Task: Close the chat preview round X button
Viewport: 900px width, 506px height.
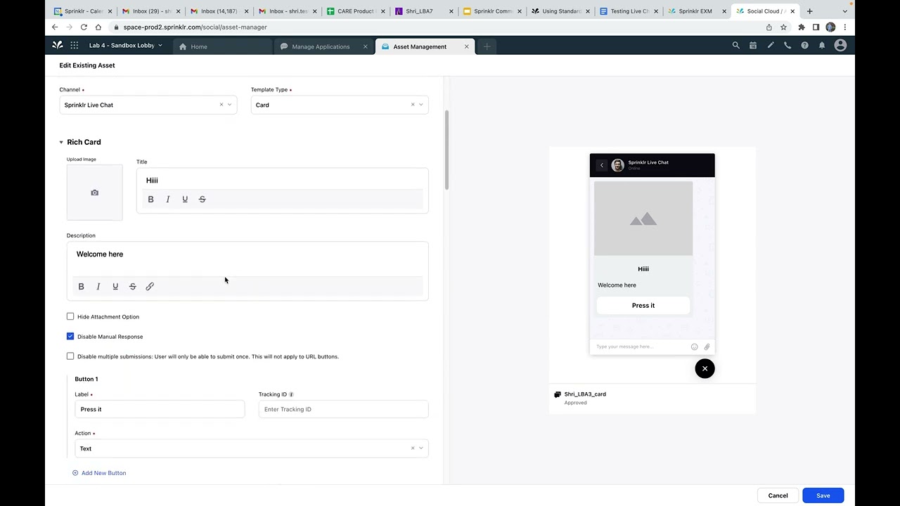Action: [x=705, y=369]
